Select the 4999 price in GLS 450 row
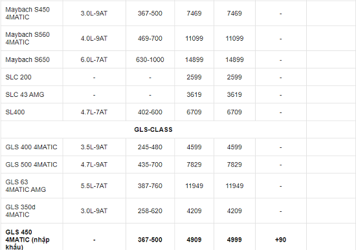Screen dimensions: 356x250 (x=234, y=240)
